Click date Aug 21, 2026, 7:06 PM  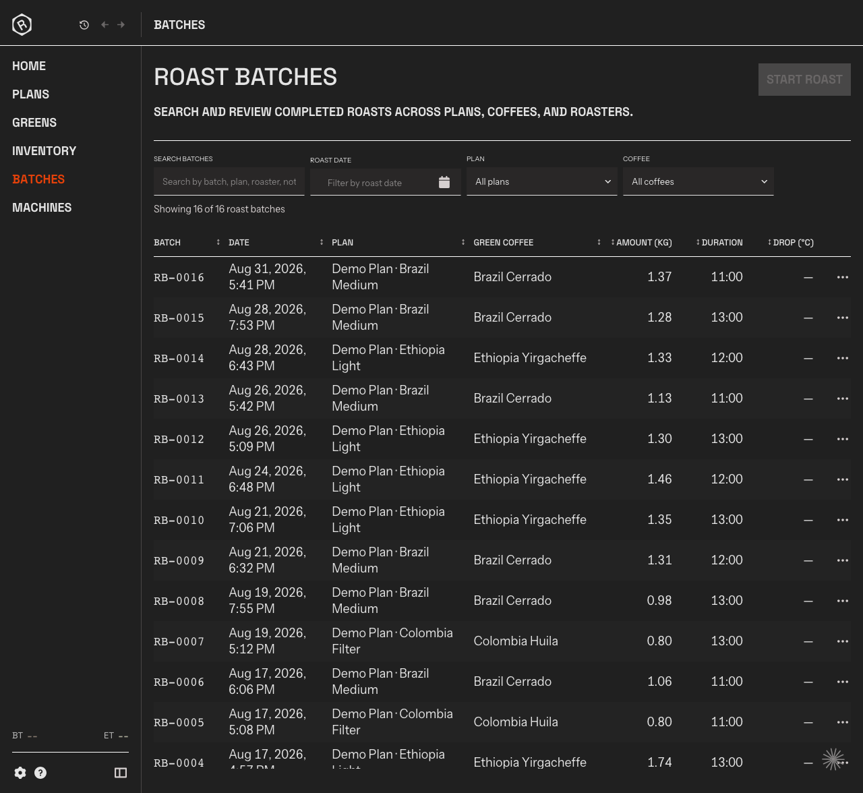pyautogui.click(x=268, y=519)
